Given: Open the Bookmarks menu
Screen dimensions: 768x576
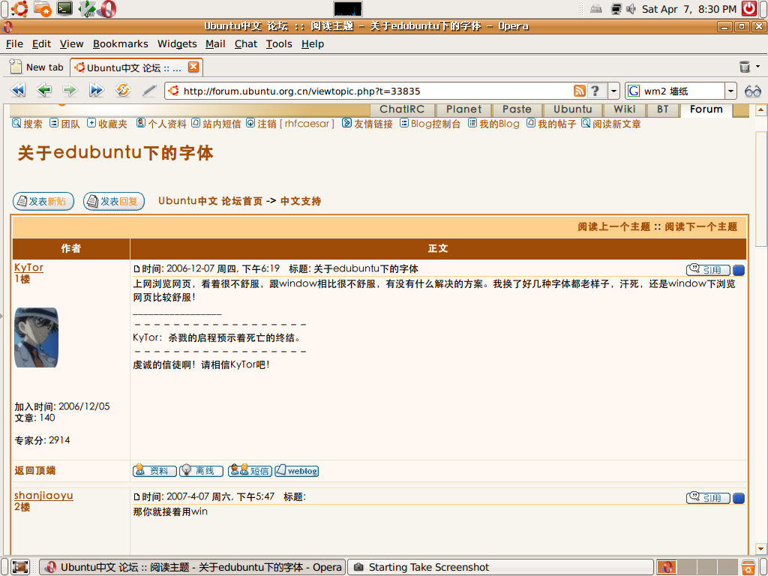Looking at the screenshot, I should [121, 44].
